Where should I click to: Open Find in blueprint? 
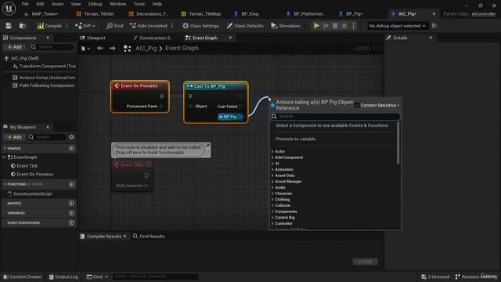pos(115,26)
